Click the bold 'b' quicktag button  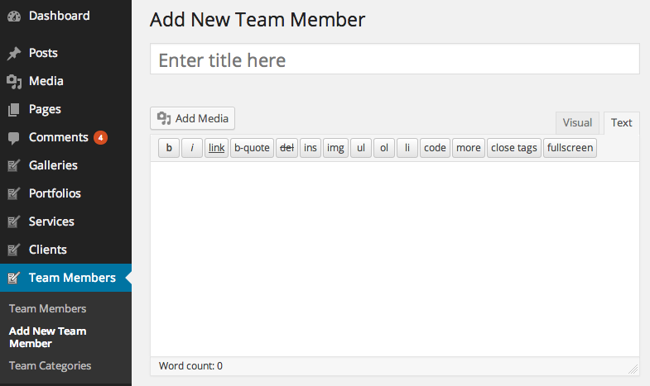169,148
